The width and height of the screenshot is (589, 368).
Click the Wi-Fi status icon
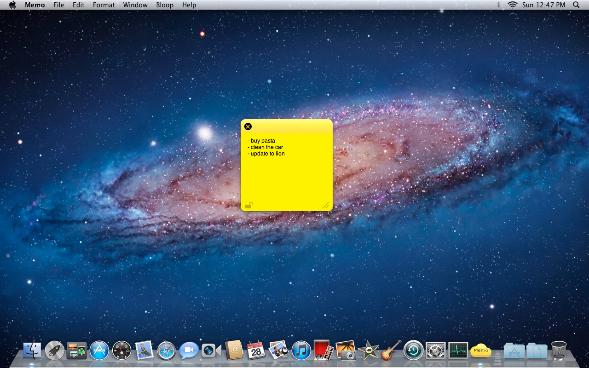(x=512, y=5)
